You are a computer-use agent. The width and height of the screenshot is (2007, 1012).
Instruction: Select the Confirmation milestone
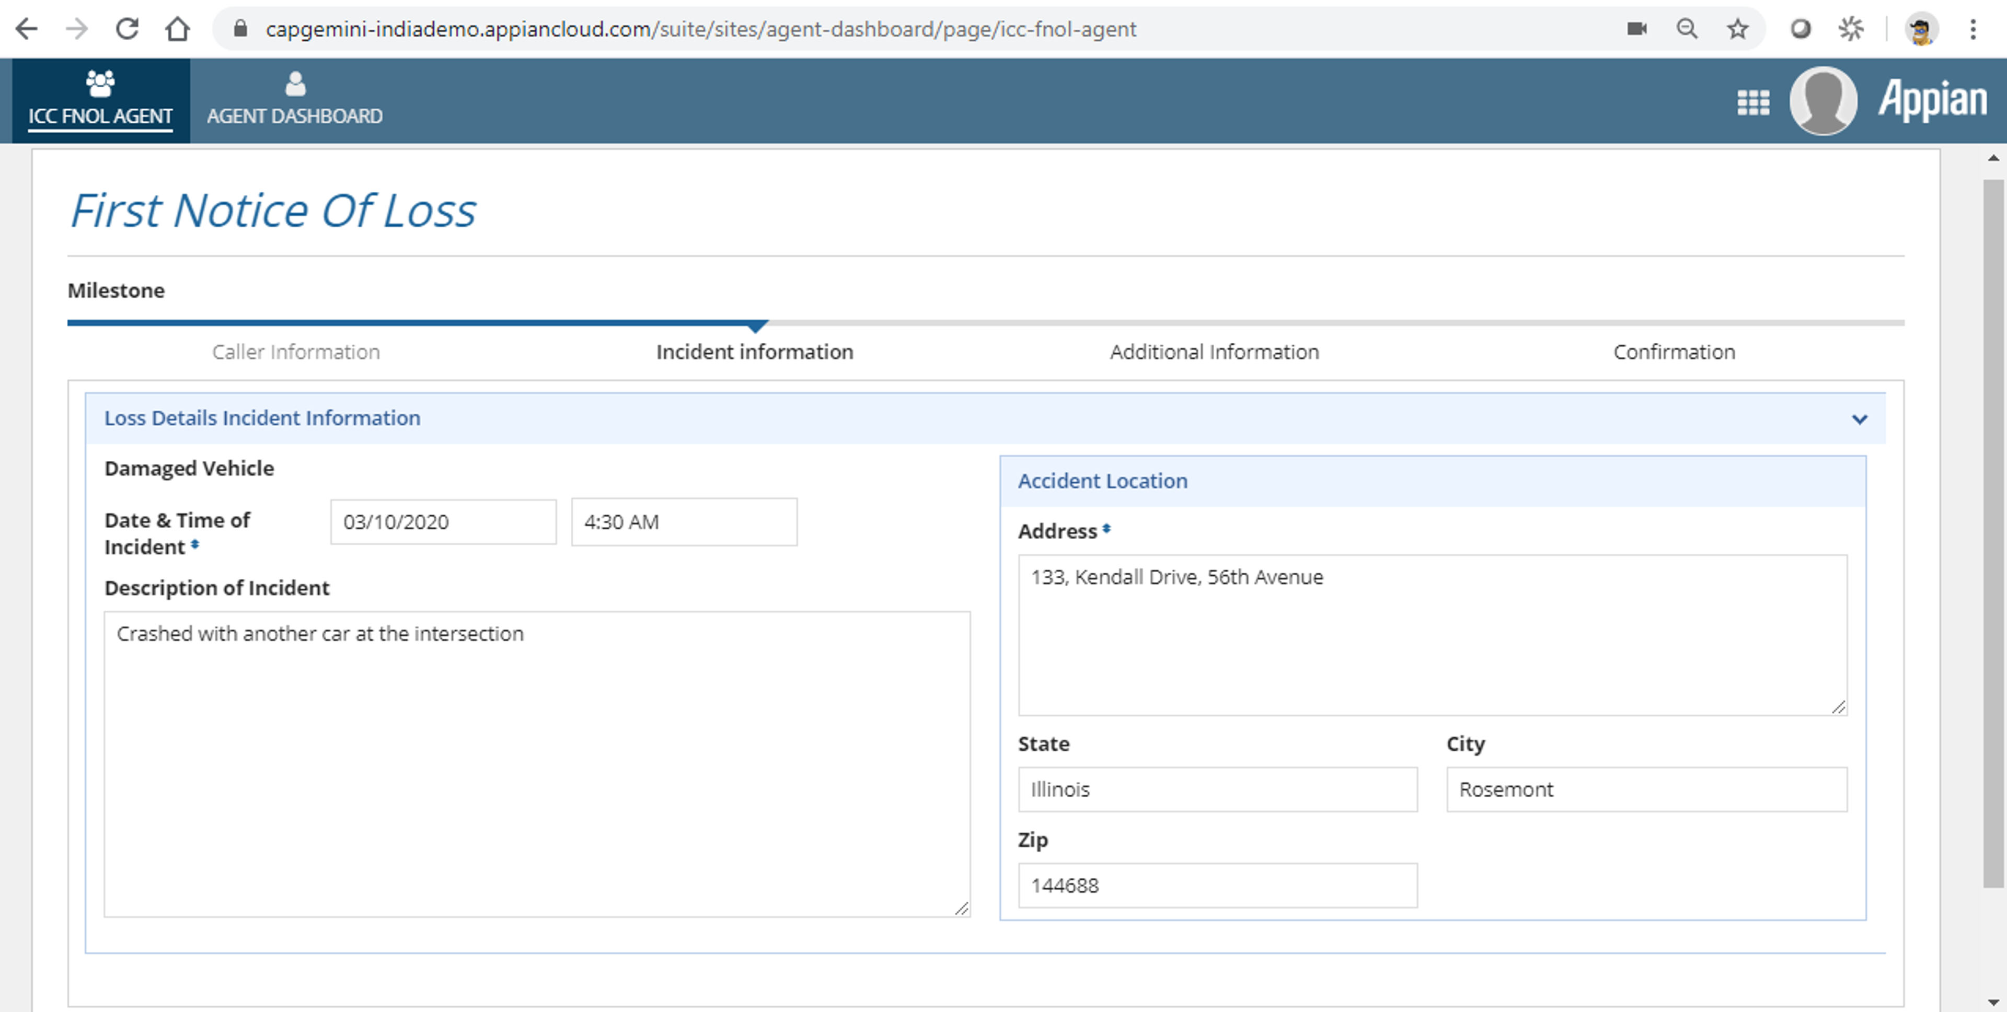(x=1674, y=352)
